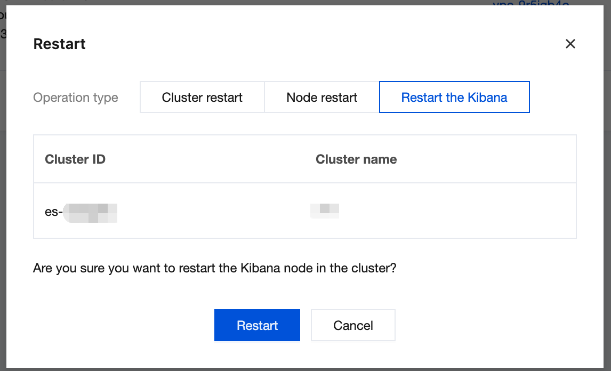Click the Cluster name column header
611x371 pixels.
[356, 159]
